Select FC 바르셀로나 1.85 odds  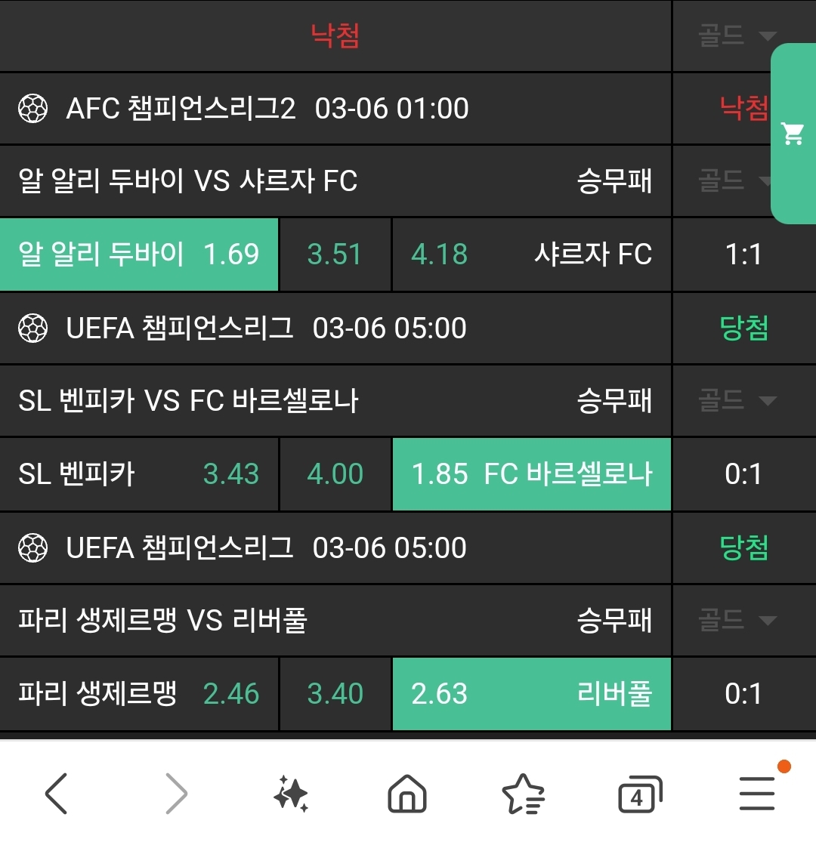tap(531, 474)
